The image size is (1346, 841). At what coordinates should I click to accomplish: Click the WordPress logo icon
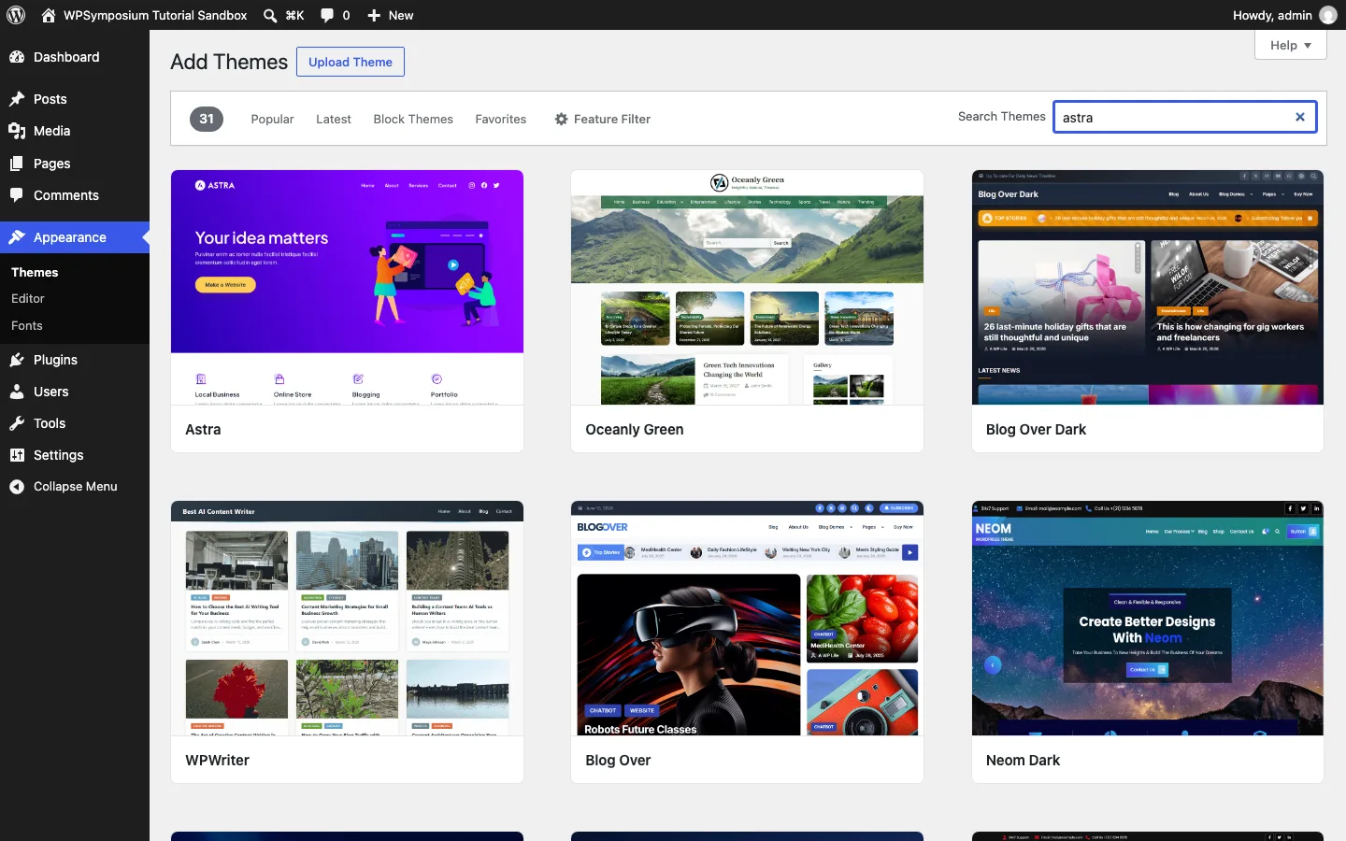tap(16, 15)
